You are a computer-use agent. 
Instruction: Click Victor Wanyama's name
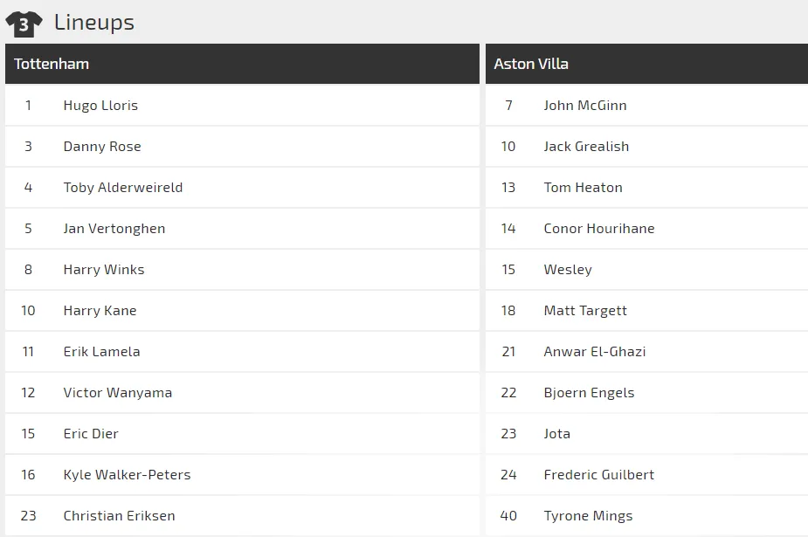[x=118, y=393]
